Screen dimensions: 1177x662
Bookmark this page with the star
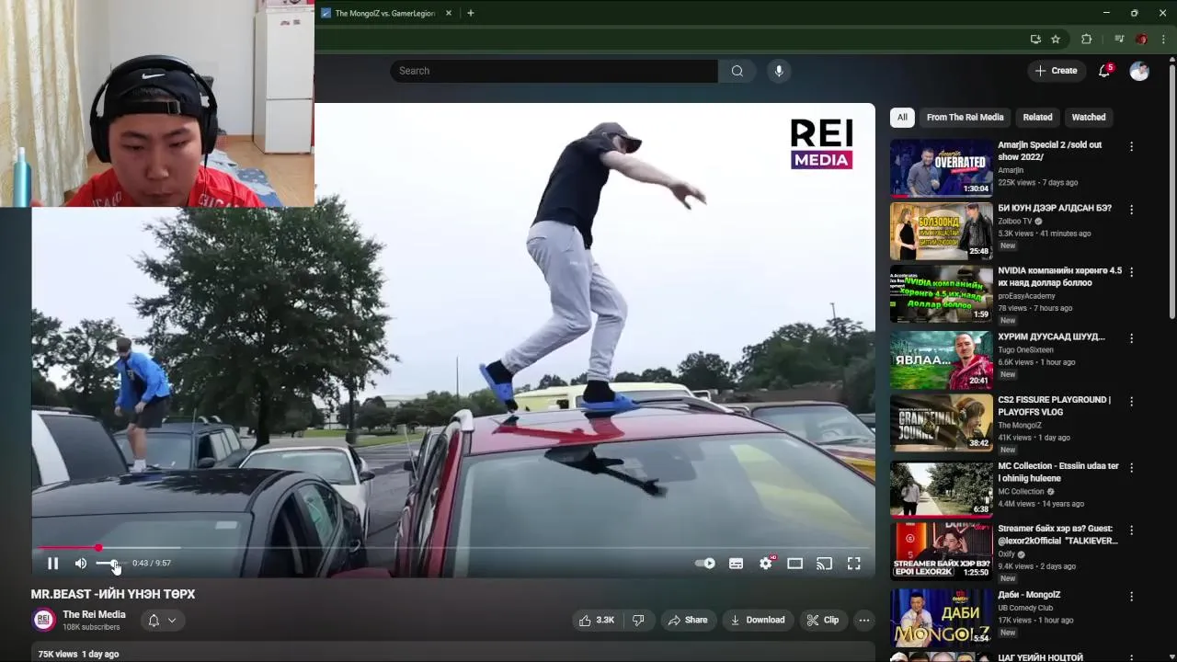[1056, 40]
